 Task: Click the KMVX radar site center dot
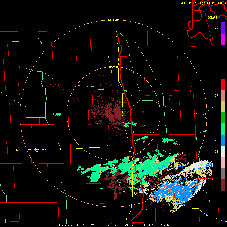(x=114, y=113)
